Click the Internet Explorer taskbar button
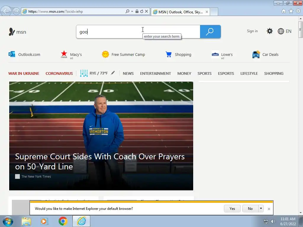The image size is (303, 227). coord(81,221)
